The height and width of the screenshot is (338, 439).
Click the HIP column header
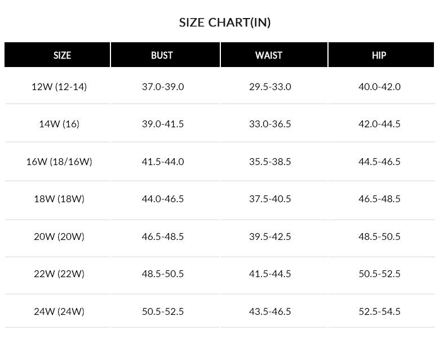(x=379, y=55)
